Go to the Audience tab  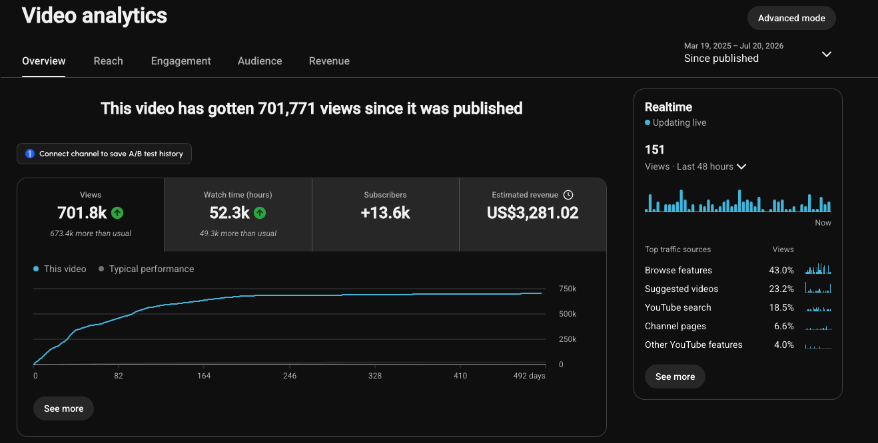coord(260,61)
